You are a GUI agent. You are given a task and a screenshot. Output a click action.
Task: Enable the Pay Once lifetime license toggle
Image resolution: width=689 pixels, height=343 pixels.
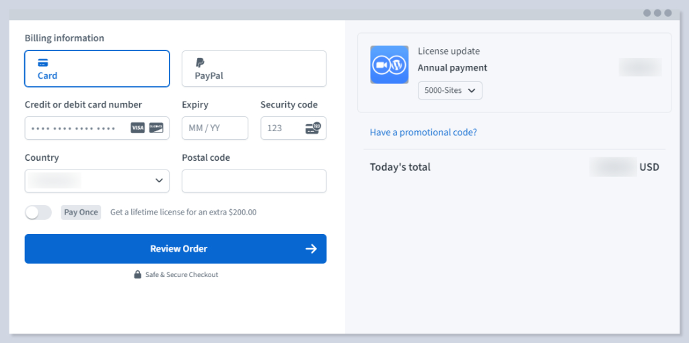[x=38, y=213]
